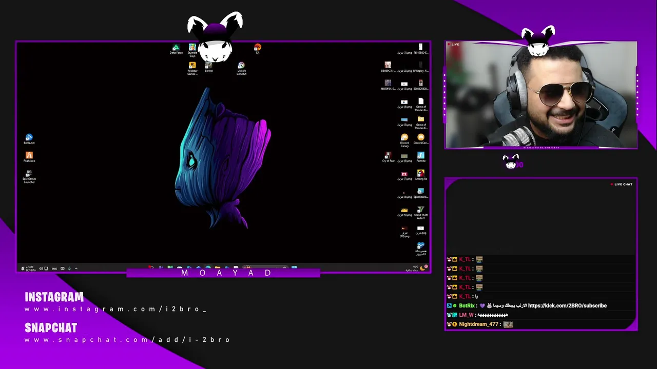Open the DB889C7E image file
Image resolution: width=657 pixels, height=369 pixels.
tap(388, 67)
